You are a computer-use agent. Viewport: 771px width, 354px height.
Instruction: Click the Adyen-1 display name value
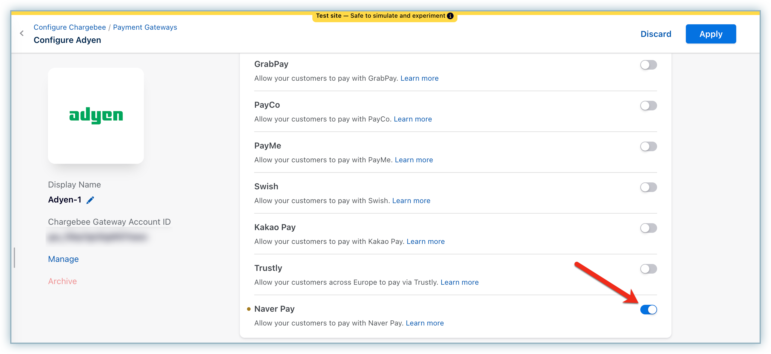65,200
